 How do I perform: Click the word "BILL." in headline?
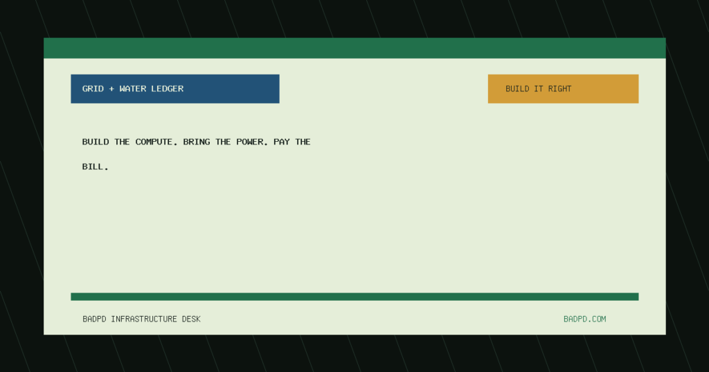[x=96, y=167]
